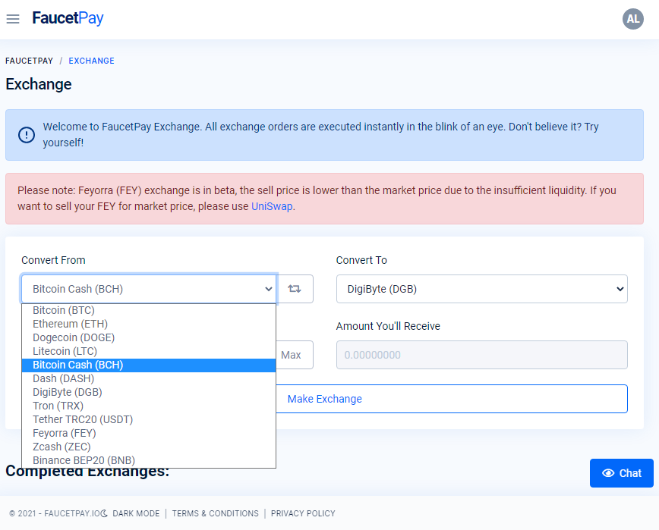Go to FAUCETPAY breadcrumb

tap(30, 61)
